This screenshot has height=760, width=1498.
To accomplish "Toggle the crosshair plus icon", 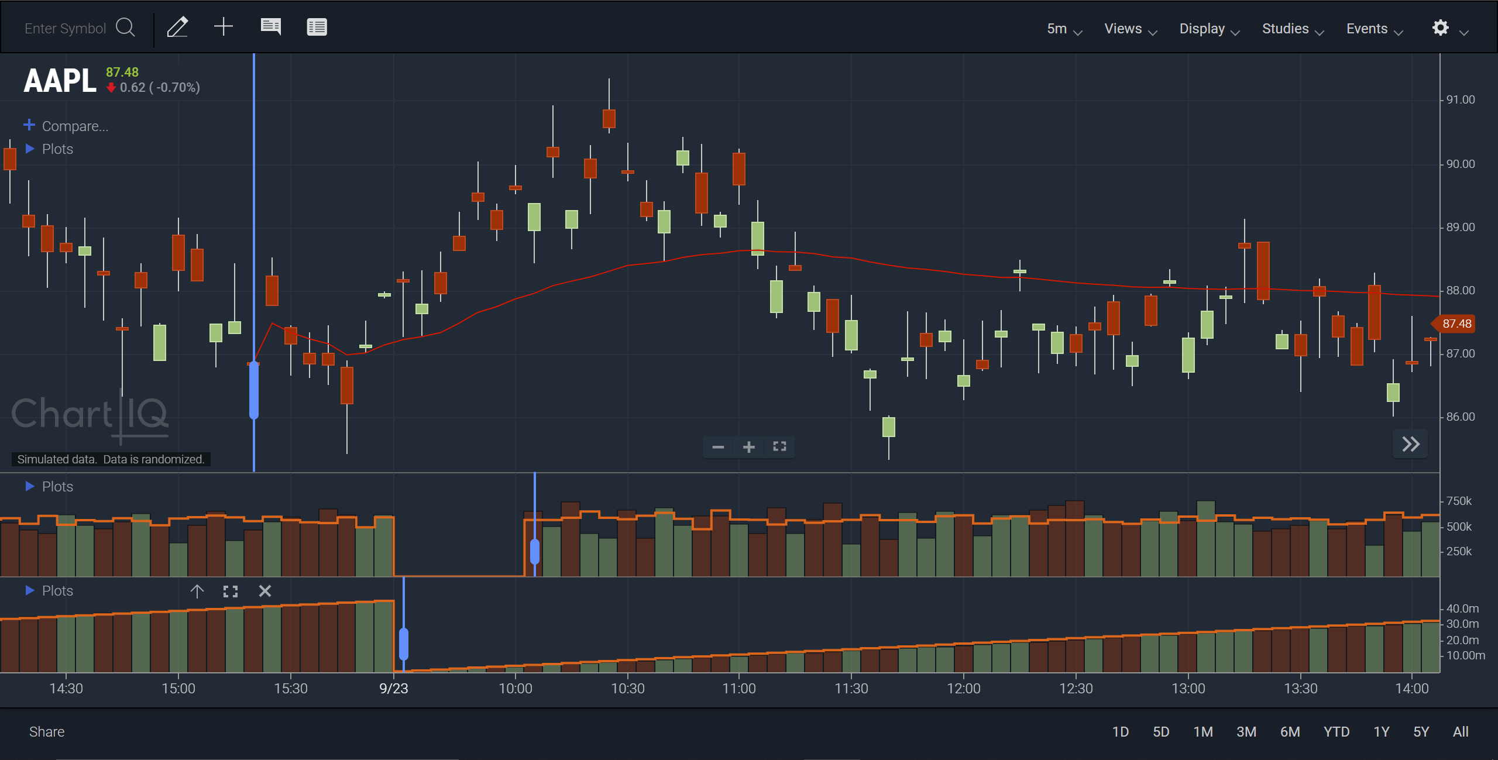I will tap(223, 27).
